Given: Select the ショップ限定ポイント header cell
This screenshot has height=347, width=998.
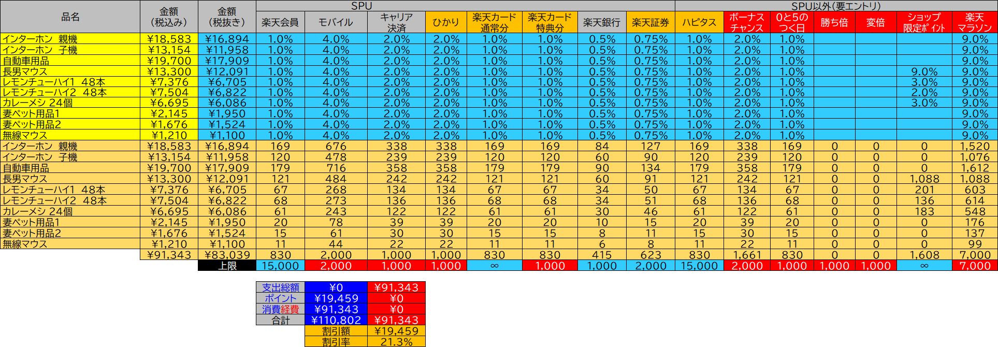Looking at the screenshot, I should click(924, 22).
